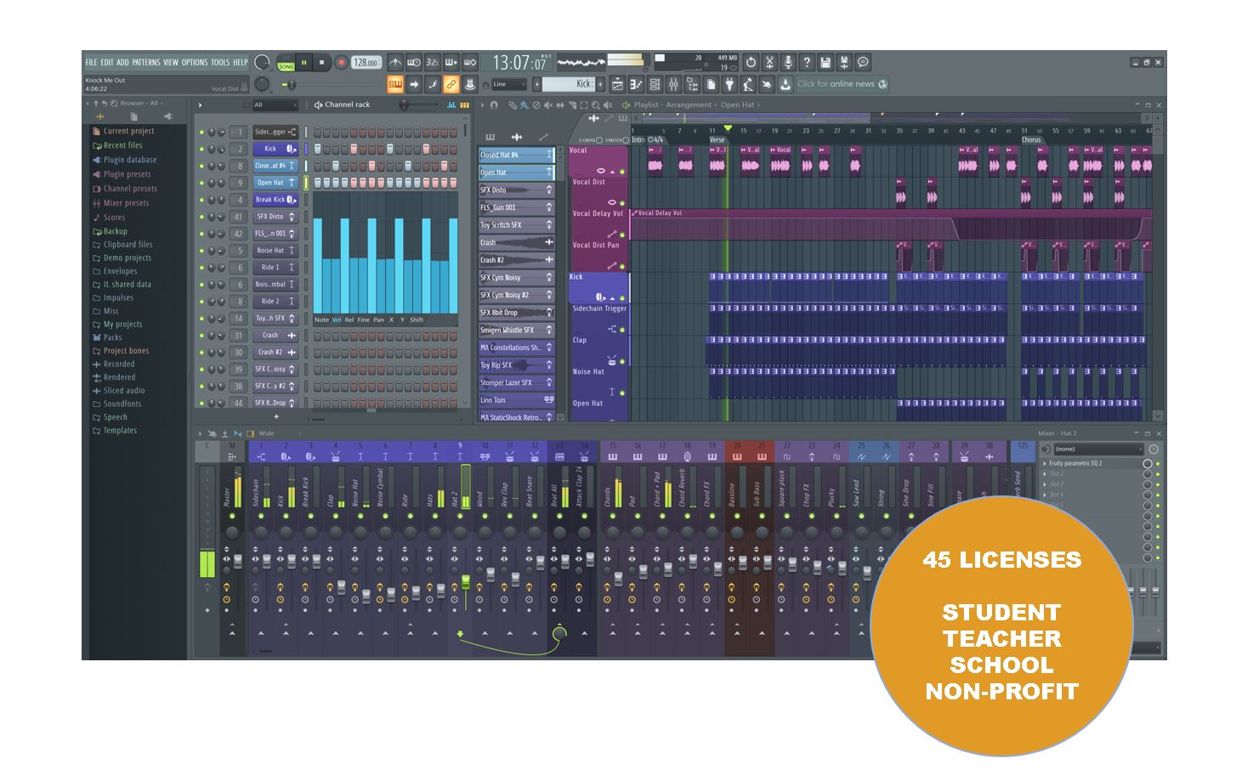Click the plugin picker plug icon
This screenshot has height=775, width=1242.
[x=729, y=84]
